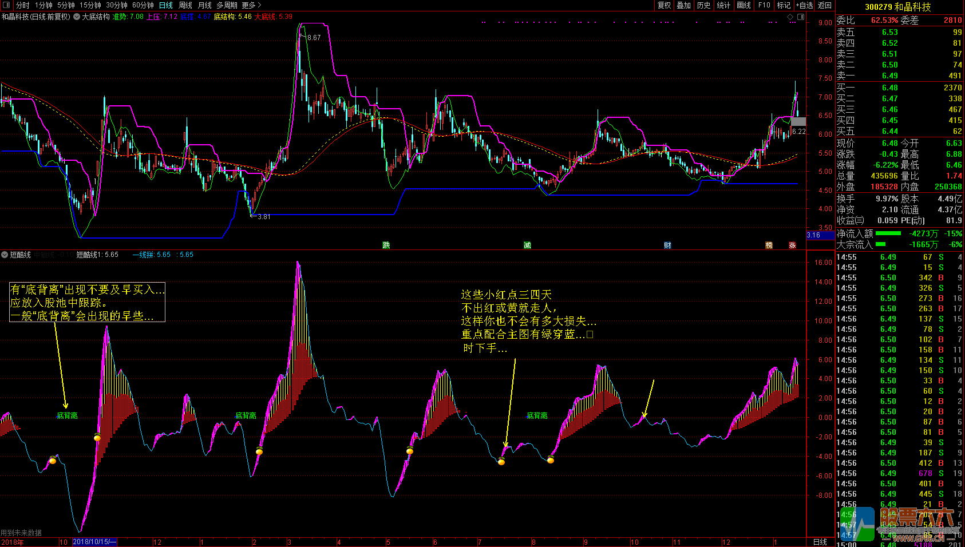
Task: Click the green 跌 event marker
Action: pyautogui.click(x=386, y=245)
